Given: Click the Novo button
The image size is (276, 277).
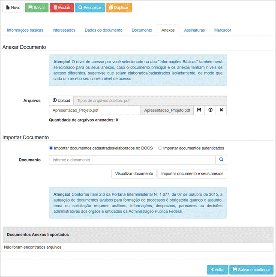Looking at the screenshot, I should pyautogui.click(x=13, y=8).
